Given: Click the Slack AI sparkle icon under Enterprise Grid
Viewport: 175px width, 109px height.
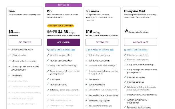Looking at the screenshot, I should pos(125,50).
